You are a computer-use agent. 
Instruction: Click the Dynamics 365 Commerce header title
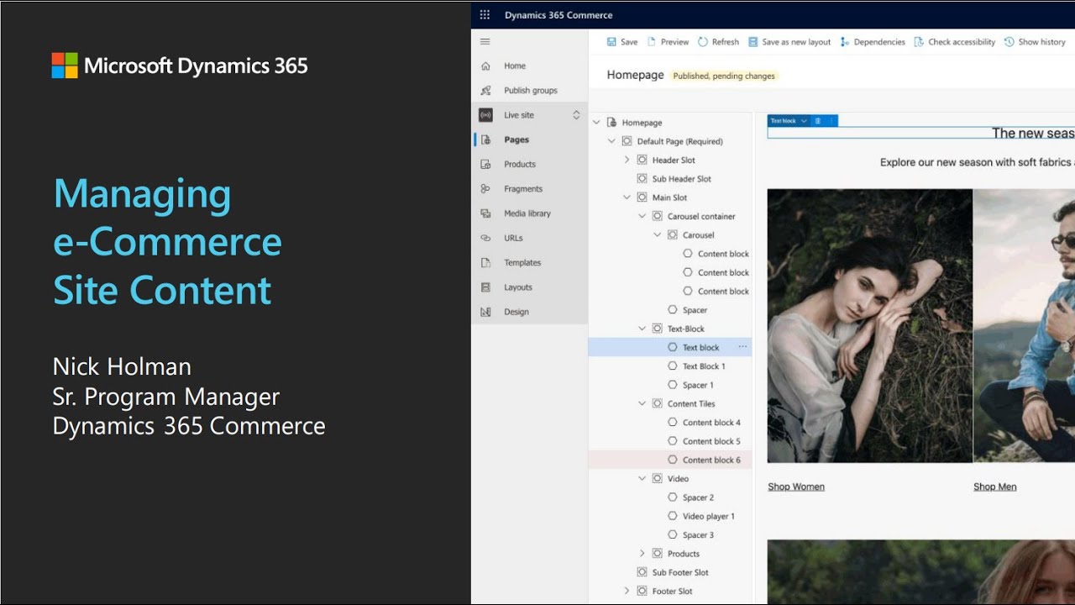click(x=558, y=15)
